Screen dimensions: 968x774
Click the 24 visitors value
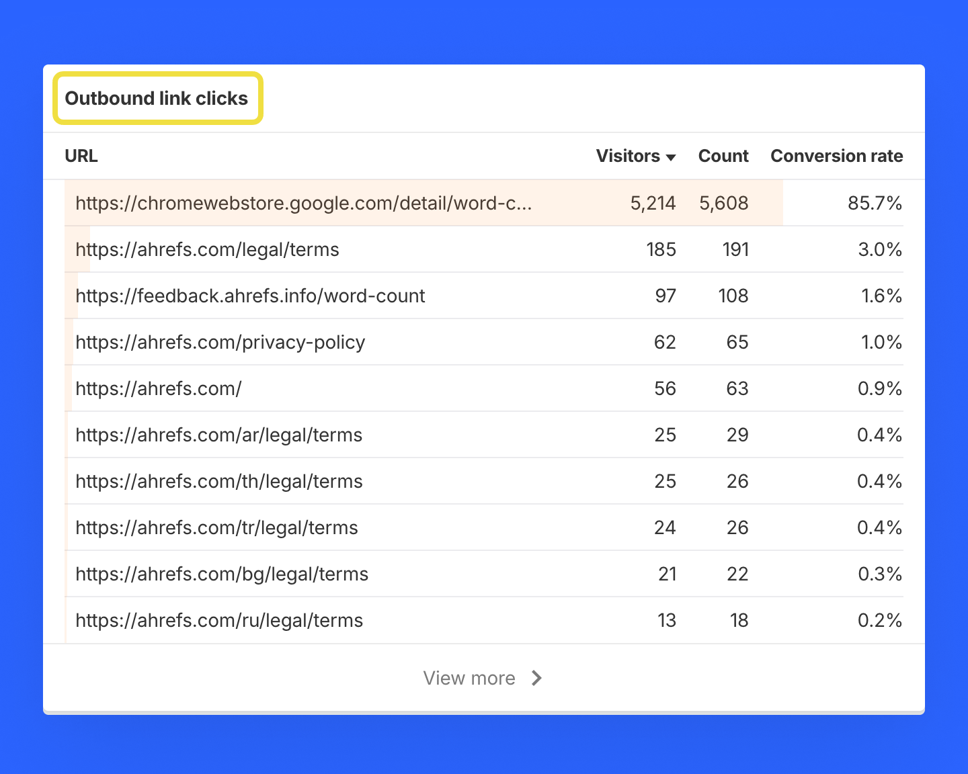(665, 527)
